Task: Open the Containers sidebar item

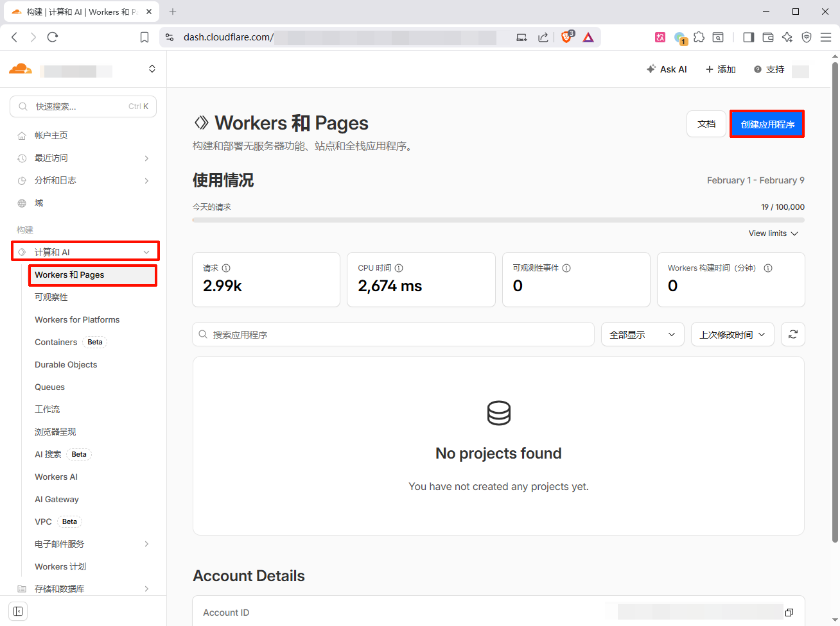Action: pyautogui.click(x=56, y=342)
